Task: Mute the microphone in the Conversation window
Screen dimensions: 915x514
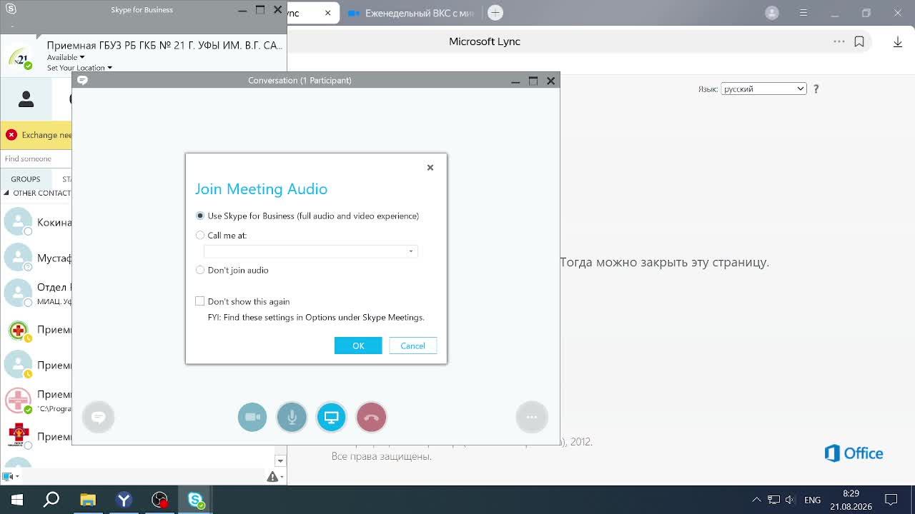Action: 292,417
